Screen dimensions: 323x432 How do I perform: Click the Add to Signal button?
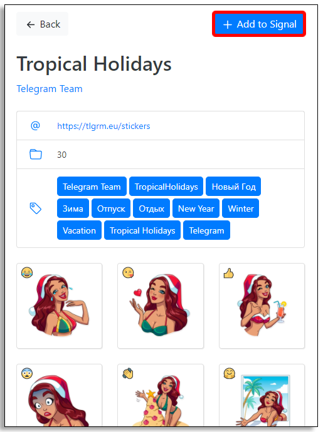[x=258, y=24]
